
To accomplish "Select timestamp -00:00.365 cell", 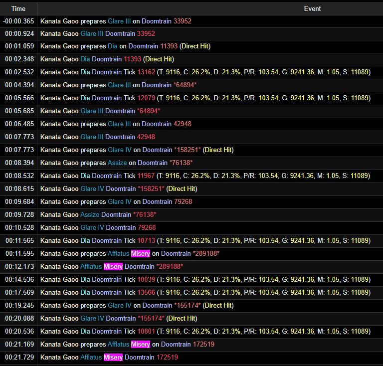I will pos(18,21).
